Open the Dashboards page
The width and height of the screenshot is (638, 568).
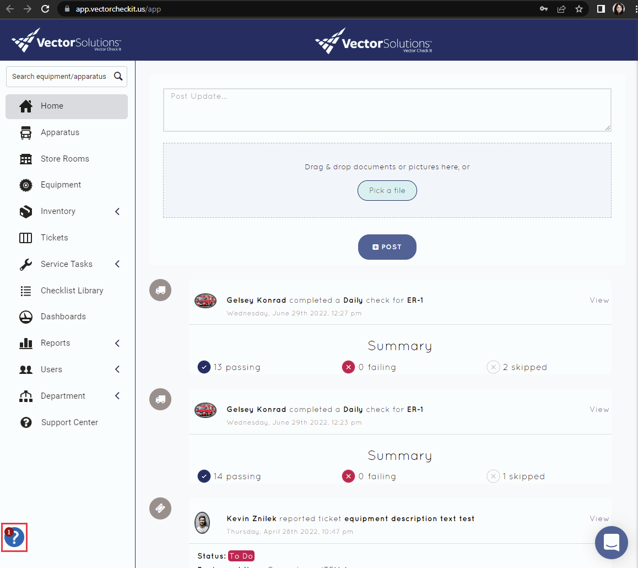pyautogui.click(x=63, y=317)
